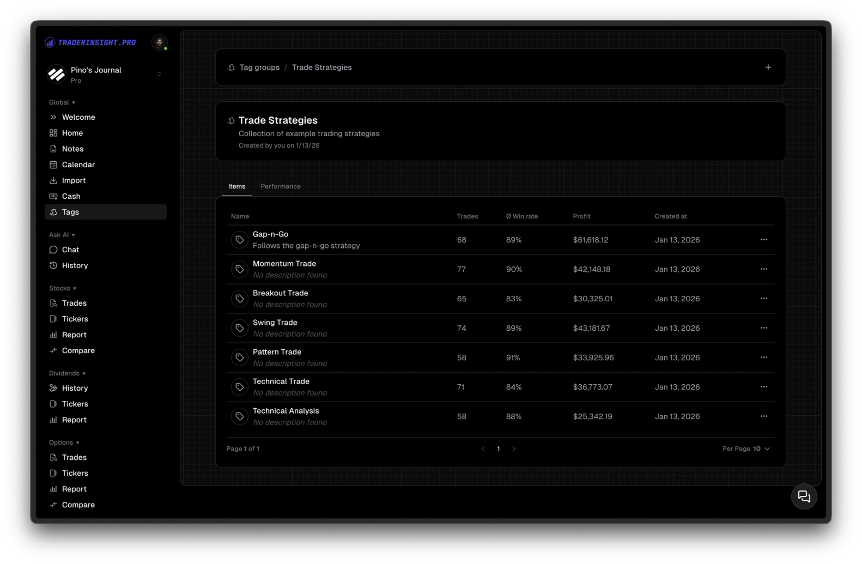Screen dimensions: 862x564
Task: Click the tag icon beside Breakout Trade
Action: point(240,299)
